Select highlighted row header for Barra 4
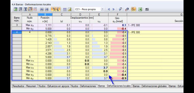Image resolution: width=194 pixels, height=93 pixels. click(x=17, y=32)
